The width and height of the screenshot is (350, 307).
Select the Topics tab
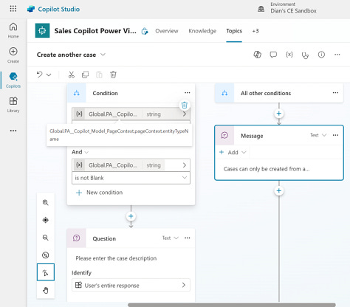click(x=234, y=31)
